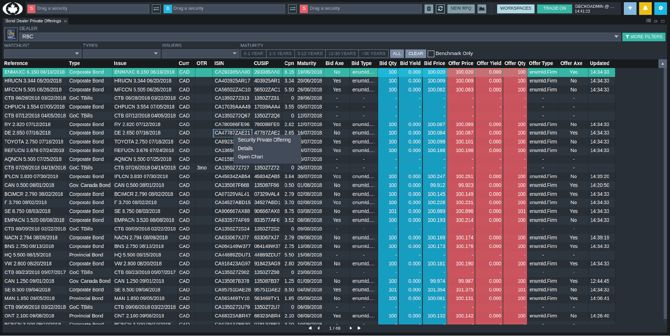
Task: Click the Gov. Canada Bond type for CAN 1.250
Action: pos(90,281)
